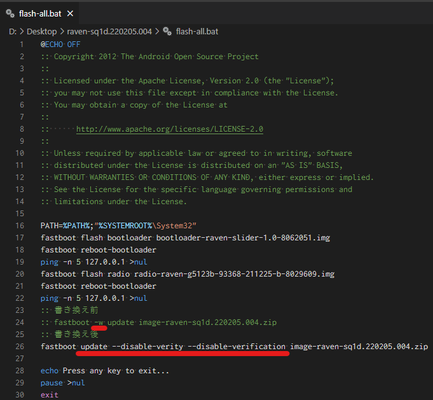Click the exit command on line 30
This screenshot has height=400, width=433.
pyautogui.click(x=50, y=395)
